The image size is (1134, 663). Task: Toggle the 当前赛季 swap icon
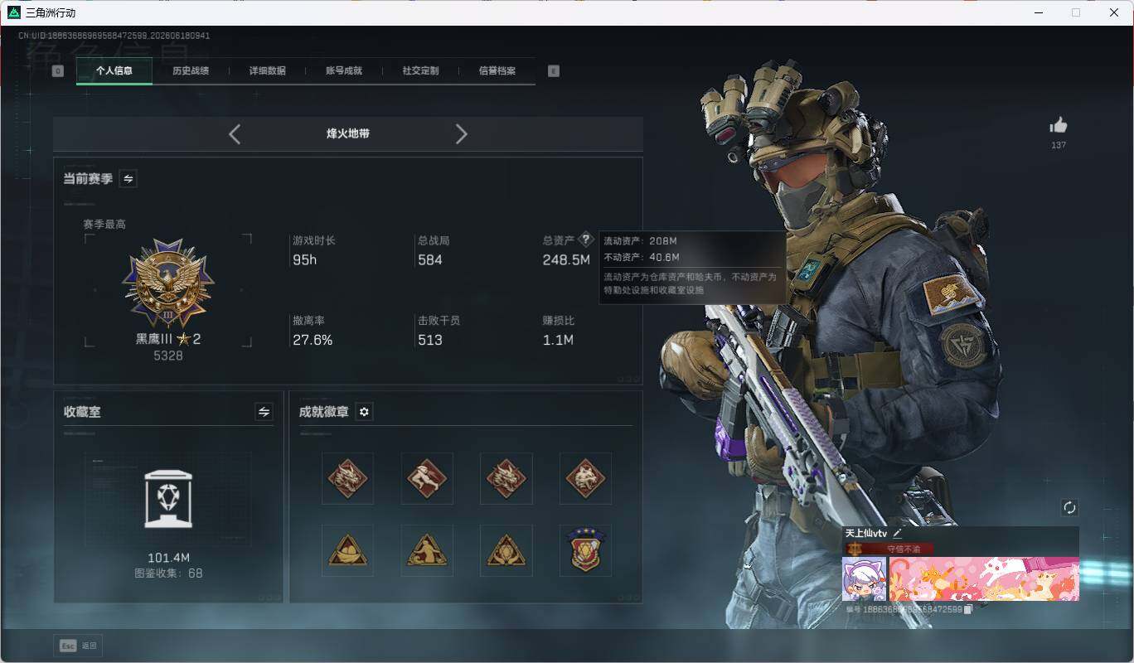[x=128, y=178]
